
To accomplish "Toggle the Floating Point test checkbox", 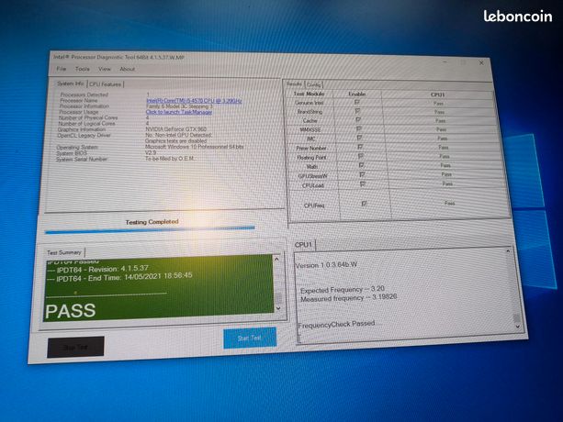I will click(x=361, y=156).
